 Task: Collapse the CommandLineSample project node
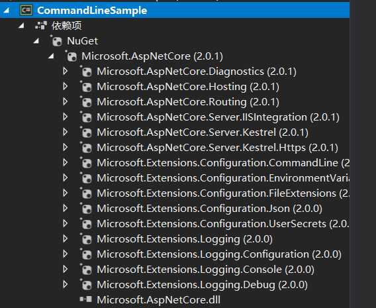click(7, 11)
